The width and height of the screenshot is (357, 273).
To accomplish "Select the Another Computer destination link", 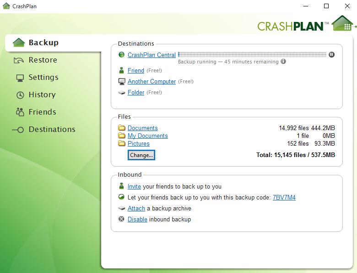I will [151, 81].
